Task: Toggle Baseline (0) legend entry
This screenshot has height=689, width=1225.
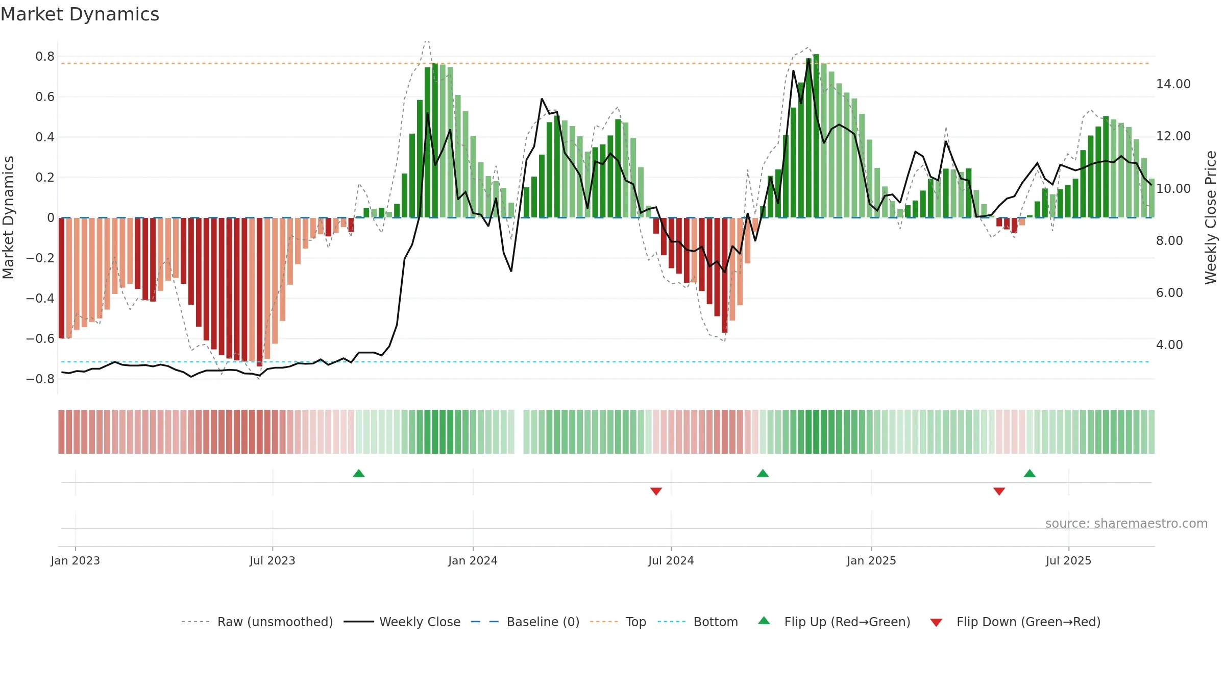Action: pyautogui.click(x=525, y=622)
